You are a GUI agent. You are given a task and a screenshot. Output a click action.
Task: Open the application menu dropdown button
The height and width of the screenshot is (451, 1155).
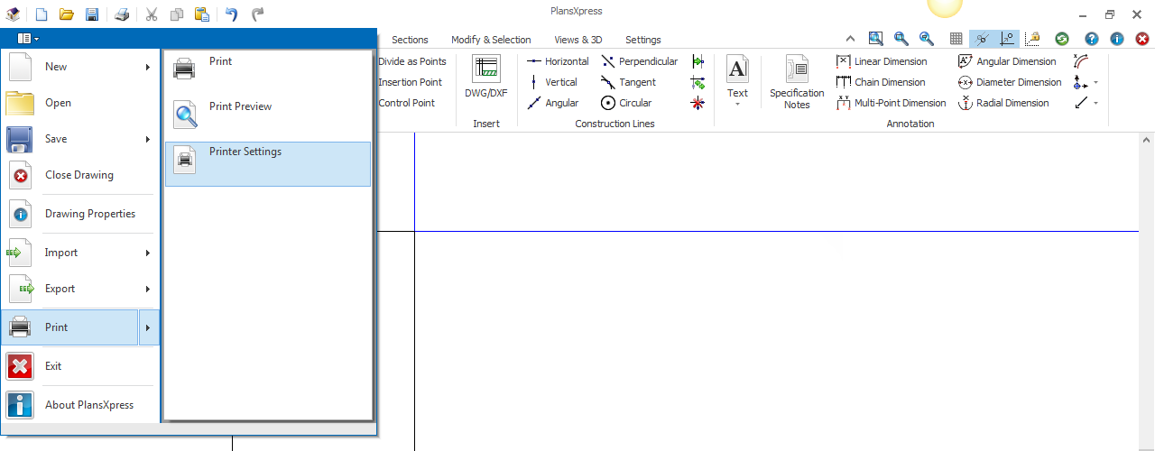point(28,39)
